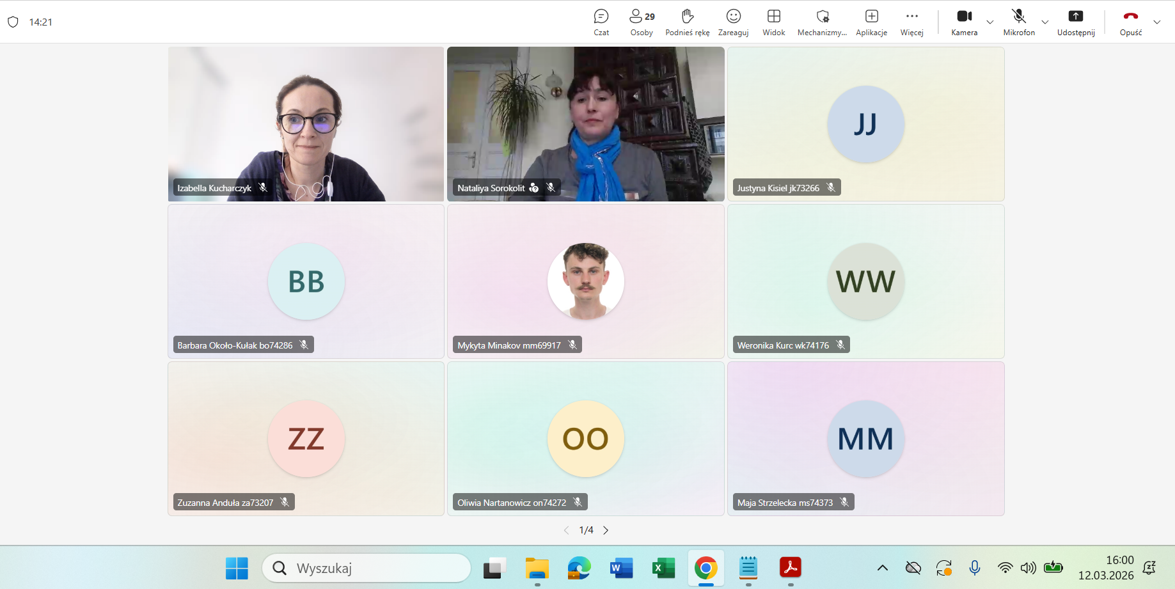
Task: Open the Zareaguj reactions menu
Action: 733,22
